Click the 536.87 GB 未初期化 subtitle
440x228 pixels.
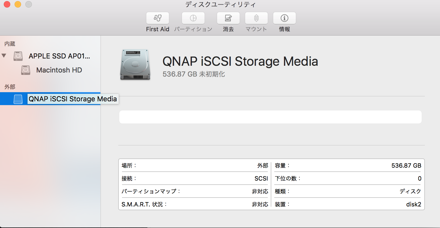194,74
